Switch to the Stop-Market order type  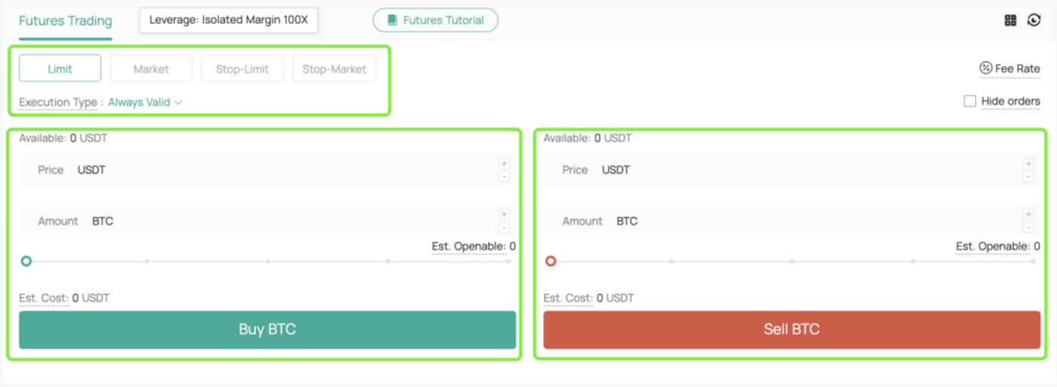pos(334,69)
